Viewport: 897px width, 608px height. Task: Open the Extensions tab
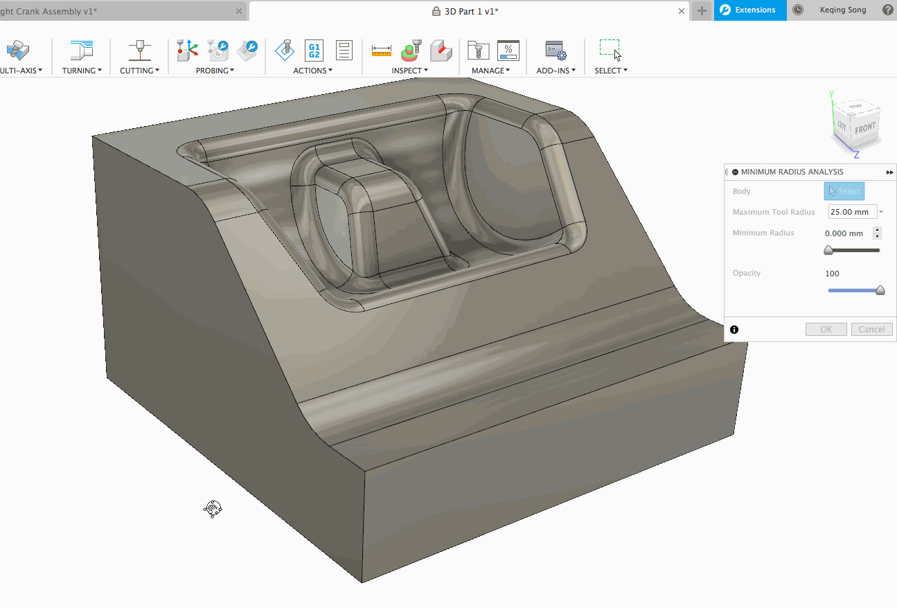coord(749,10)
